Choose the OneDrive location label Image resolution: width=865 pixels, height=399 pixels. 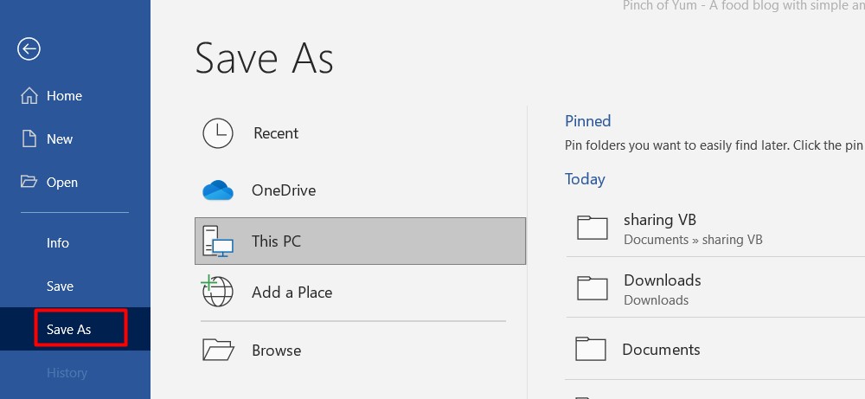click(x=284, y=190)
